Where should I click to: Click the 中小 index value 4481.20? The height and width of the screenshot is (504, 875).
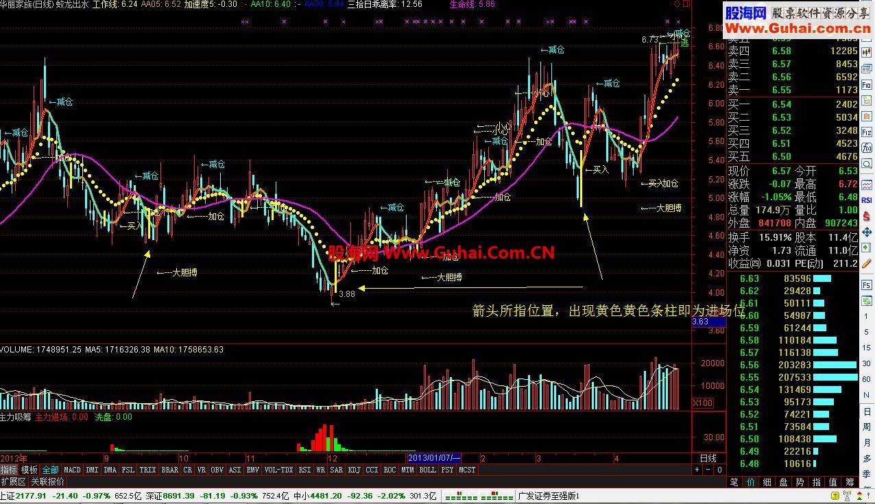[x=325, y=496]
